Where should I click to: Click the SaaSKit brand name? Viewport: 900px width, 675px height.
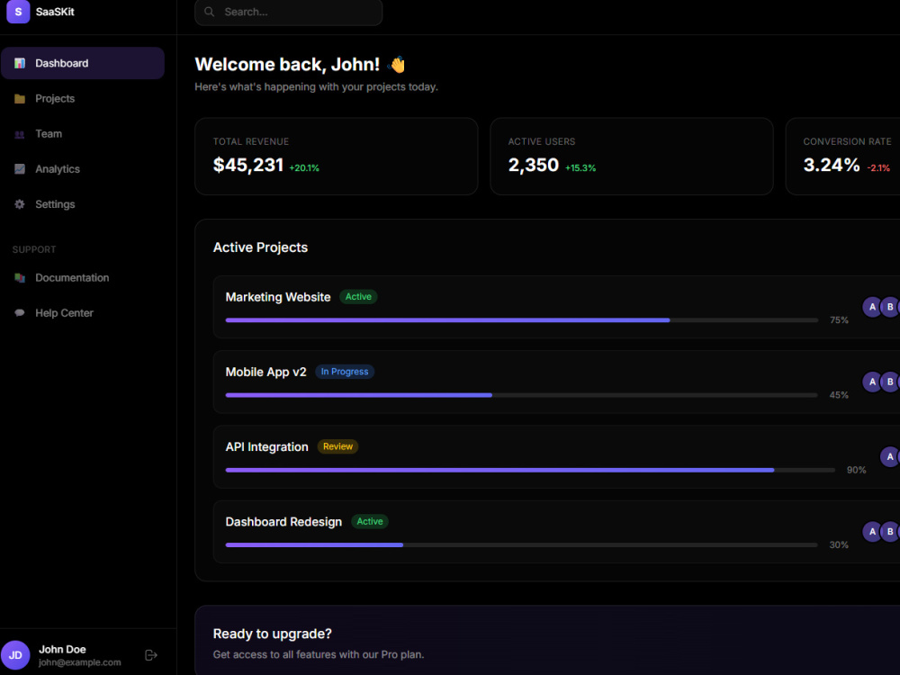tap(55, 12)
